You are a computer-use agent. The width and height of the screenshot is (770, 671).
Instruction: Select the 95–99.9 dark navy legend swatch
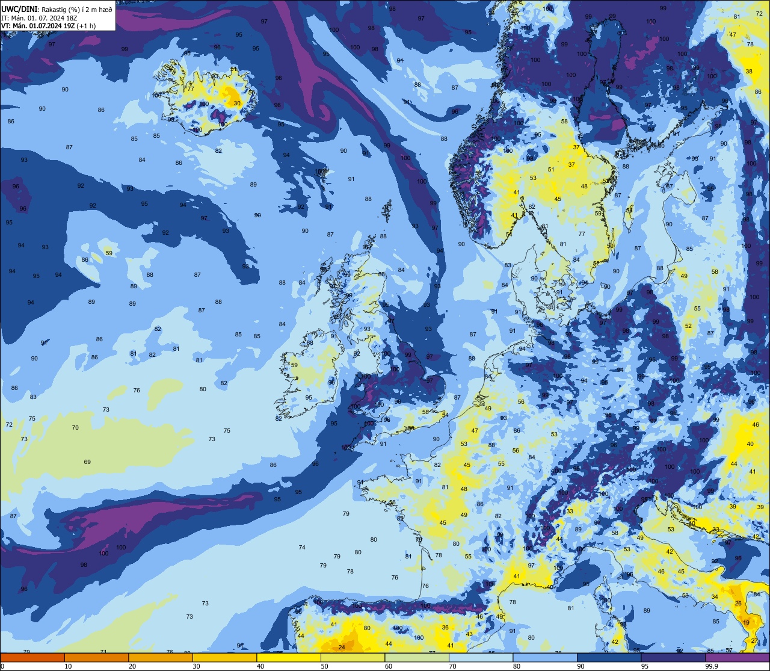673,658
